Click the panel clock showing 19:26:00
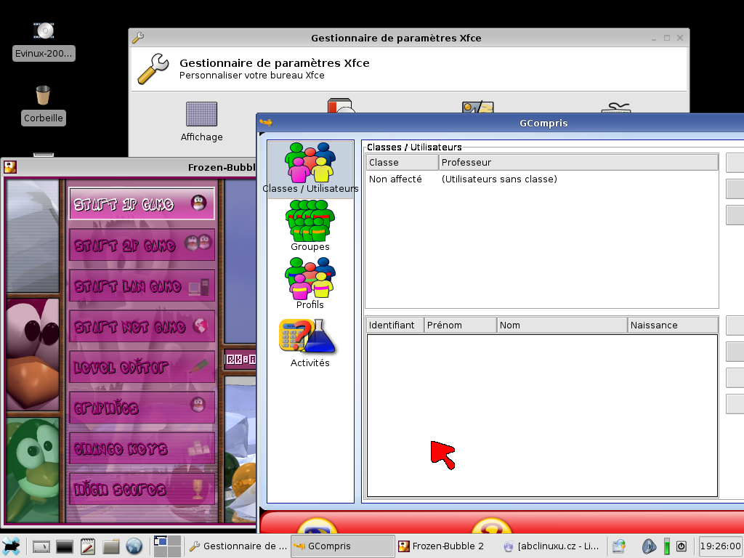 [x=720, y=546]
